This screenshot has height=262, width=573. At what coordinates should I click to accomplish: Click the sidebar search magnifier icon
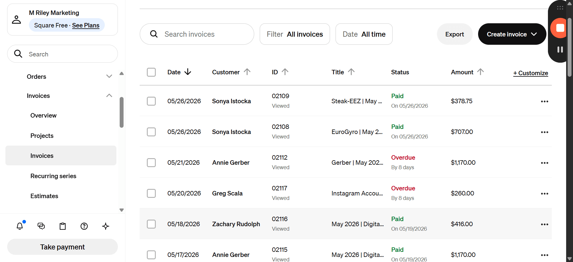point(18,54)
